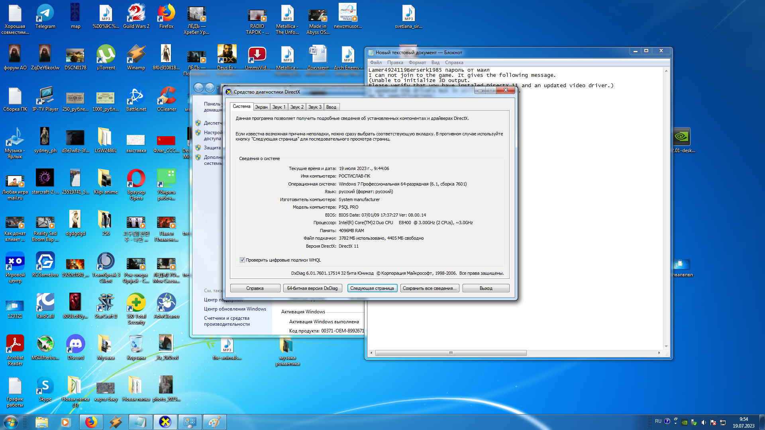Image resolution: width=765 pixels, height=430 pixels.
Task: Click the Back arrow in Control Panel window
Action: coord(198,88)
